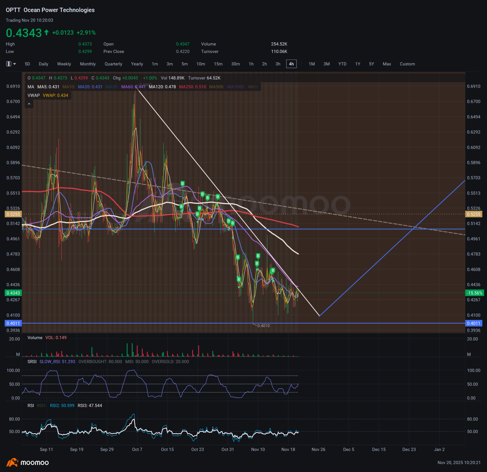Open the chart layout dropdown icon

pos(11,64)
